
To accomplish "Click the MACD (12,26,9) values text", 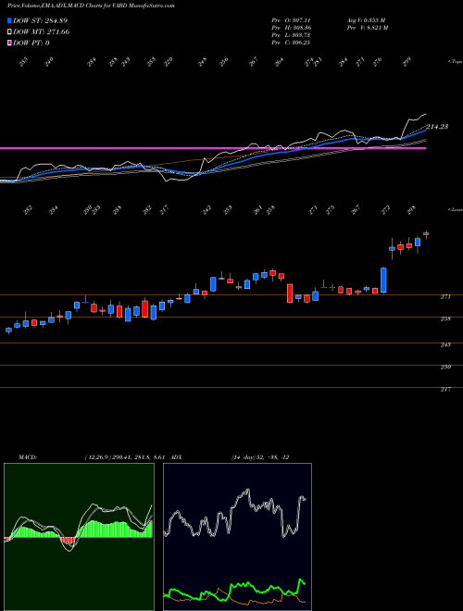I will pyautogui.click(x=126, y=457).
